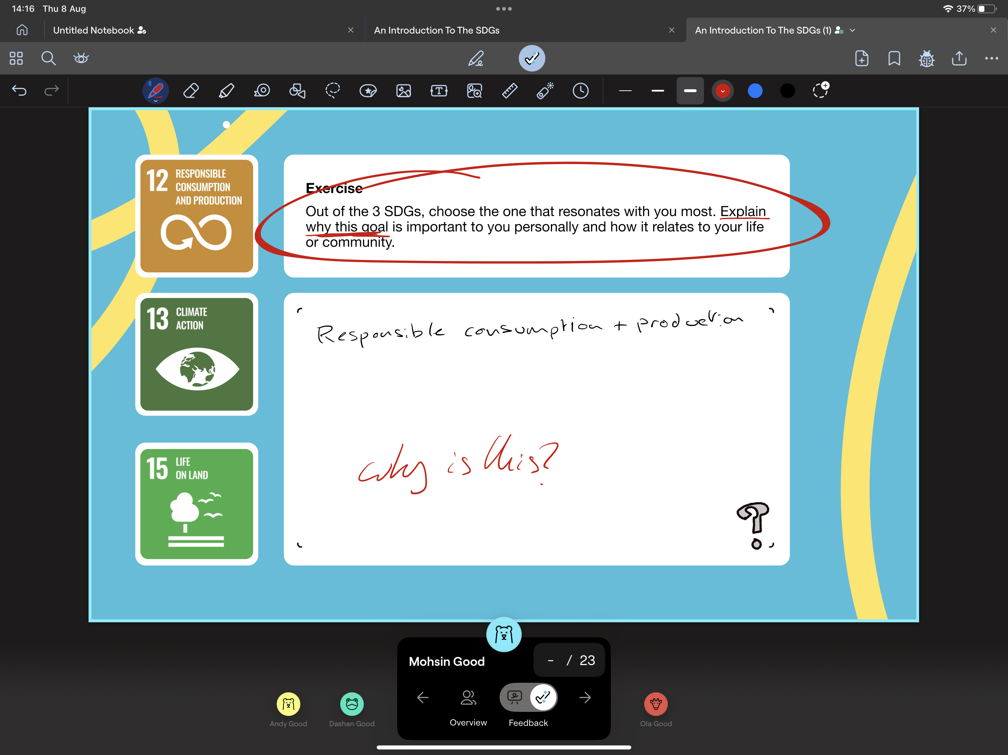
Task: Select the highlighter tool
Action: tap(227, 91)
